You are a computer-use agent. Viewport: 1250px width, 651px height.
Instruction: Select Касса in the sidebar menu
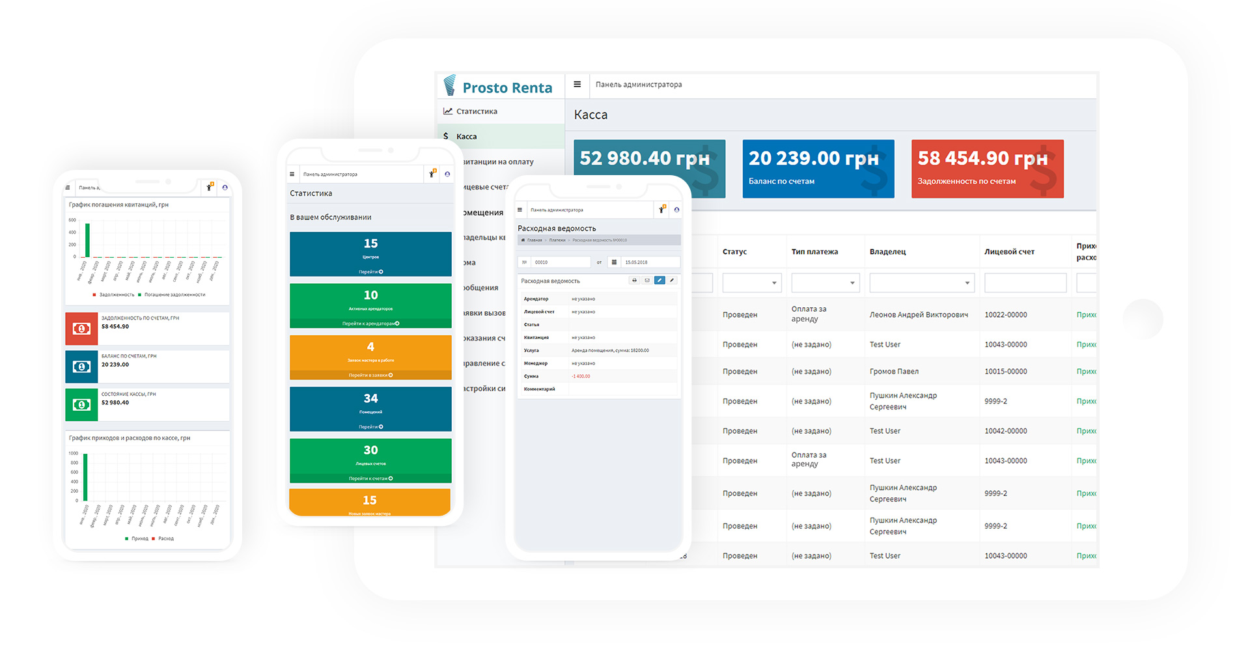[x=467, y=137]
